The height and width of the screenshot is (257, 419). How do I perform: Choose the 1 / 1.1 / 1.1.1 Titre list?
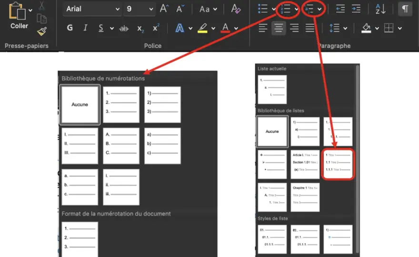(338, 164)
